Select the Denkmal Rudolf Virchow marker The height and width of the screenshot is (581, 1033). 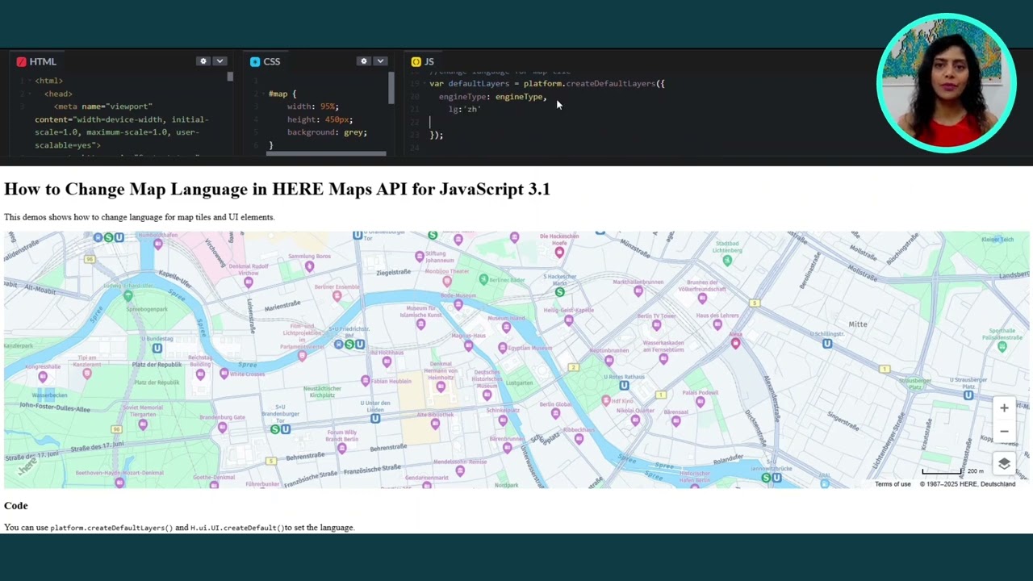[249, 282]
